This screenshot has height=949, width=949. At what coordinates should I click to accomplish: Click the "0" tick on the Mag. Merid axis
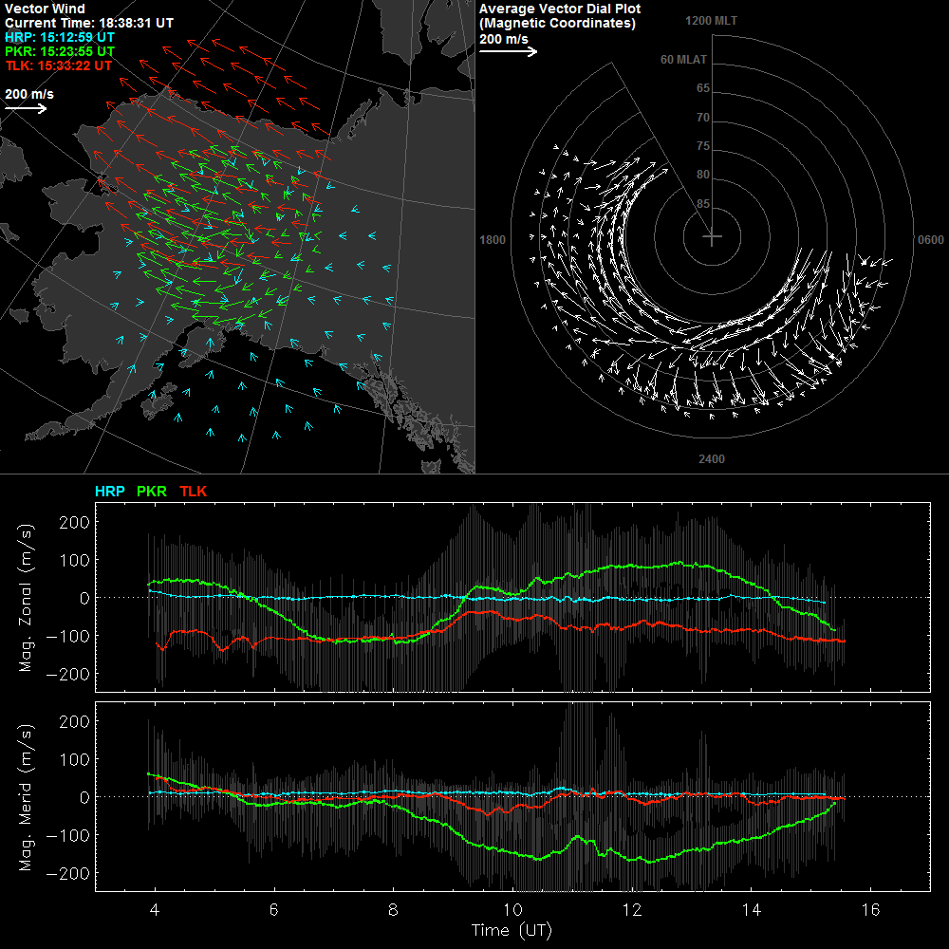84,797
